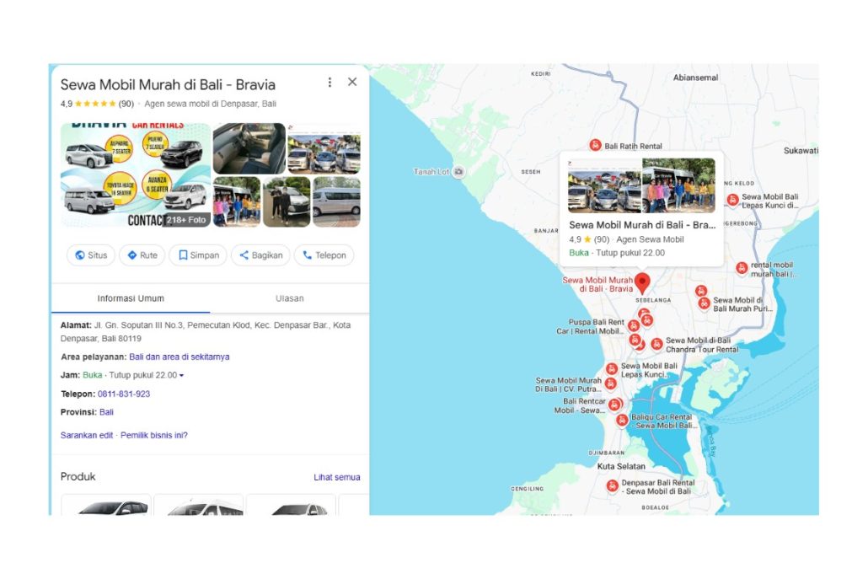The image size is (868, 579).
Task: Click the Tanah Lot camera landmark icon
Action: (458, 172)
